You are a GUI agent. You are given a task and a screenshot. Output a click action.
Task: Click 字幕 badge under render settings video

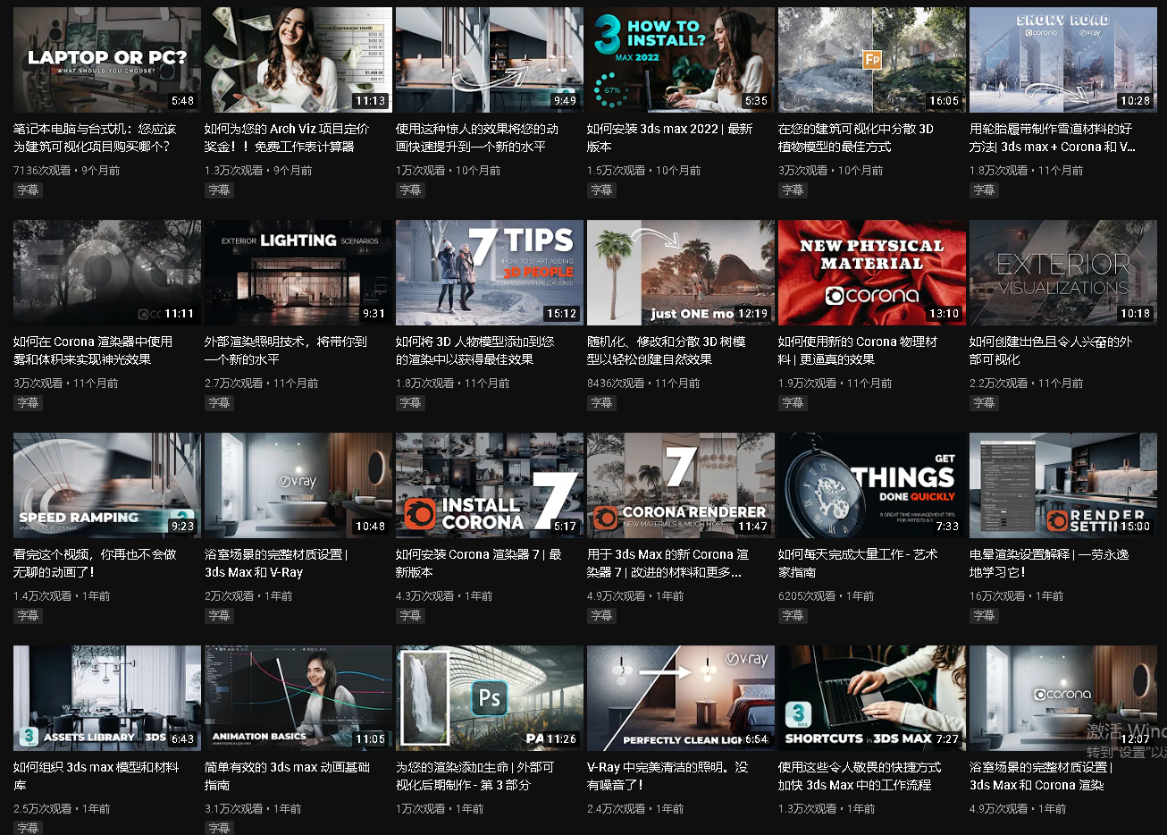coord(984,616)
